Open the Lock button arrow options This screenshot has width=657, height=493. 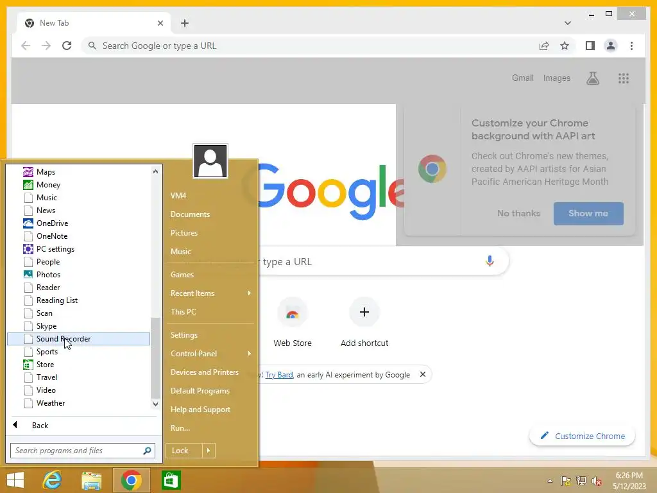[209, 451]
